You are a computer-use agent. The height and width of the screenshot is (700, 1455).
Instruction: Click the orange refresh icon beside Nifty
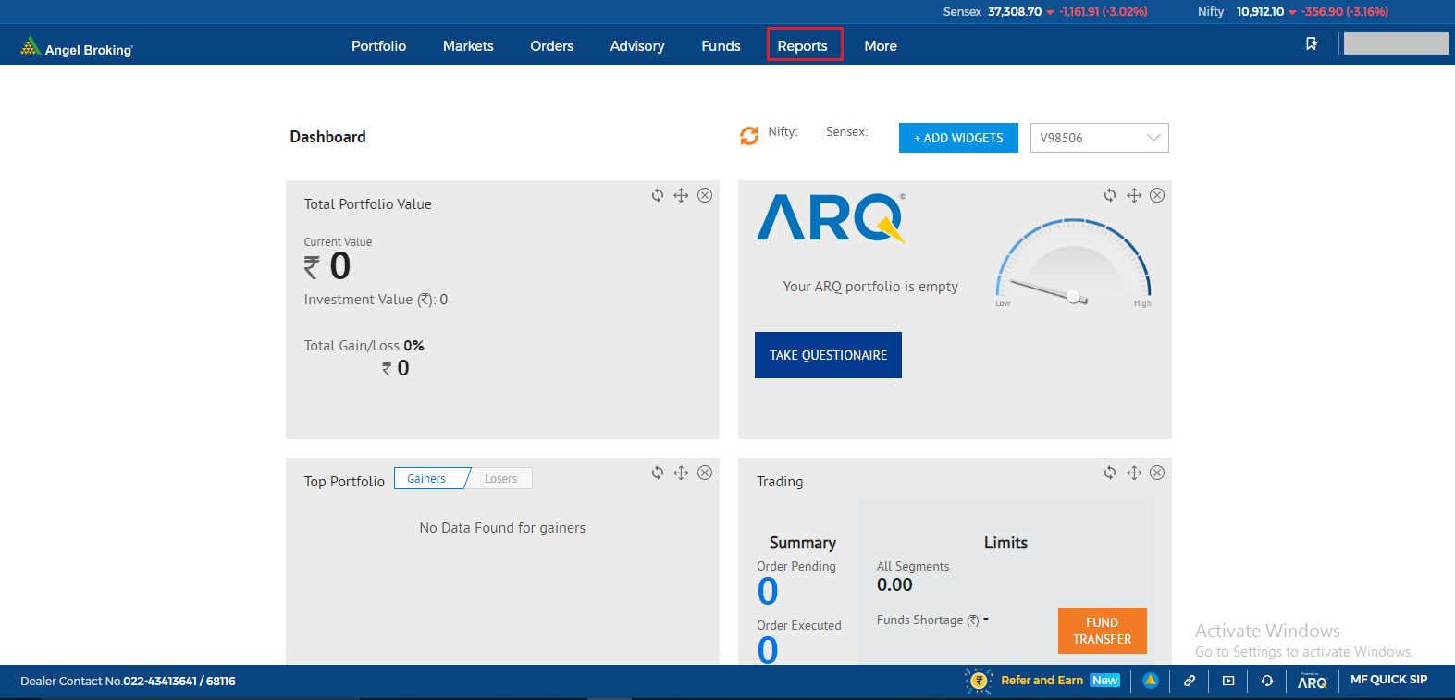click(x=749, y=136)
